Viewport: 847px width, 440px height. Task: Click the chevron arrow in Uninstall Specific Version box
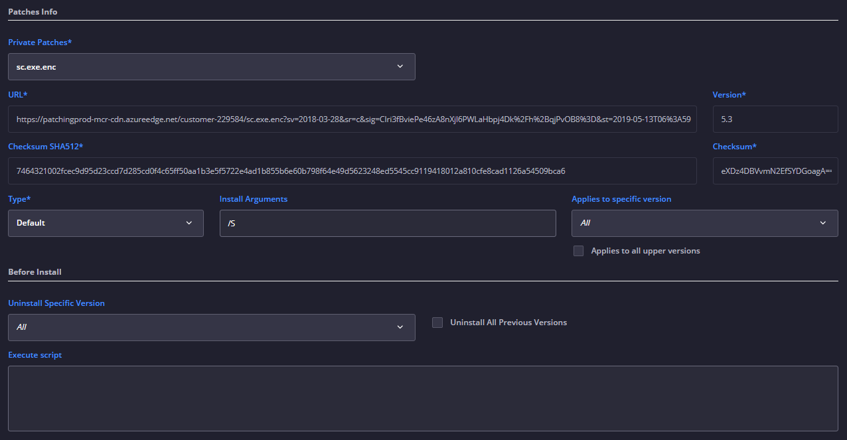point(400,327)
